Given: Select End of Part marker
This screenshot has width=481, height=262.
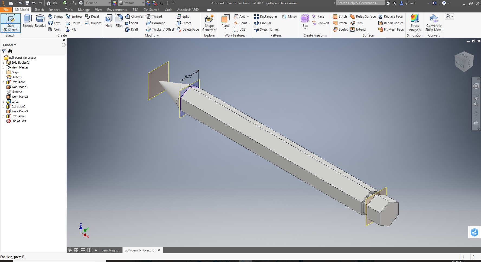Looking at the screenshot, I should tap(19, 121).
